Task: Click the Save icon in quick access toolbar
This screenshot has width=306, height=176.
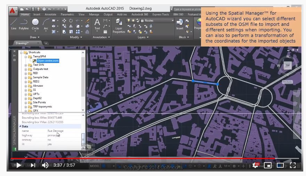Action: (33, 9)
